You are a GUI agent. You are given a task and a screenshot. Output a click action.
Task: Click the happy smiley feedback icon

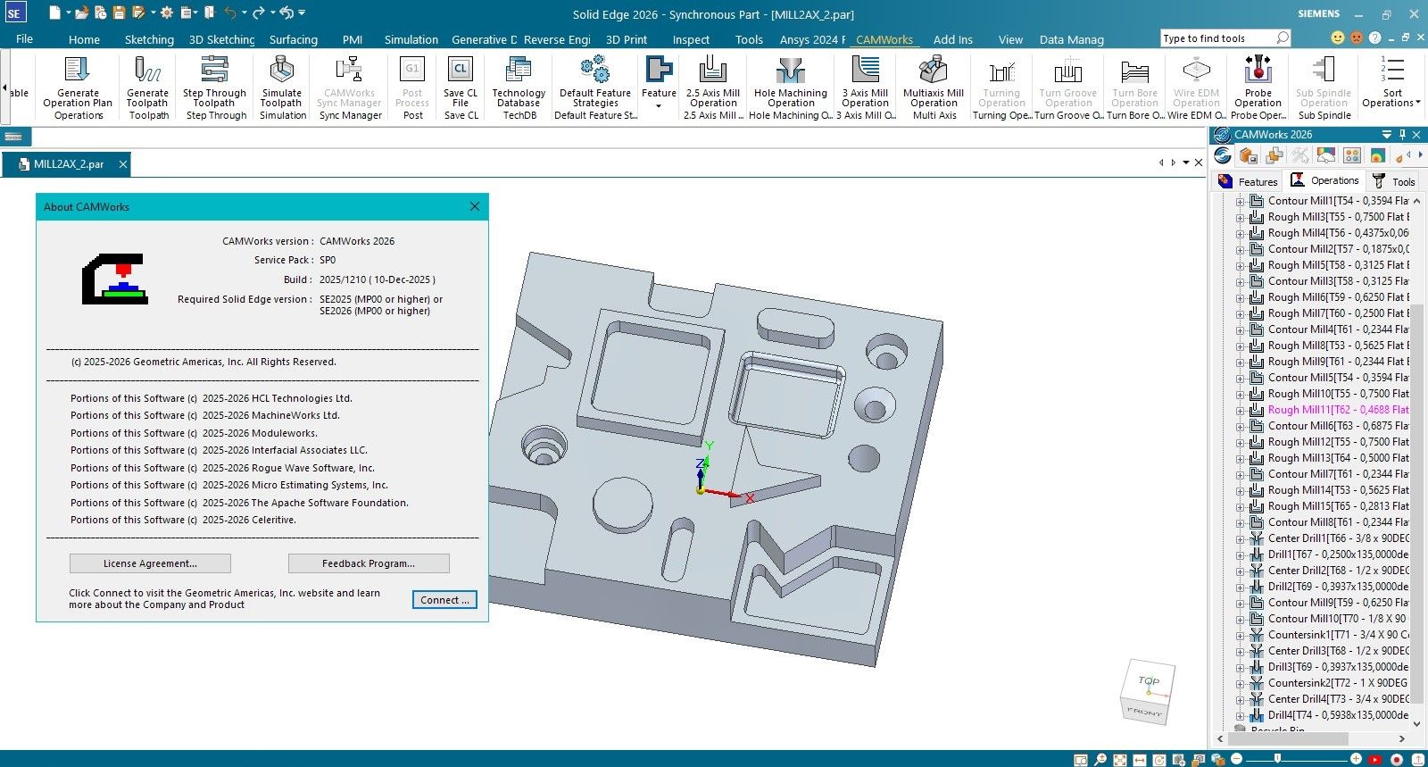1337,38
